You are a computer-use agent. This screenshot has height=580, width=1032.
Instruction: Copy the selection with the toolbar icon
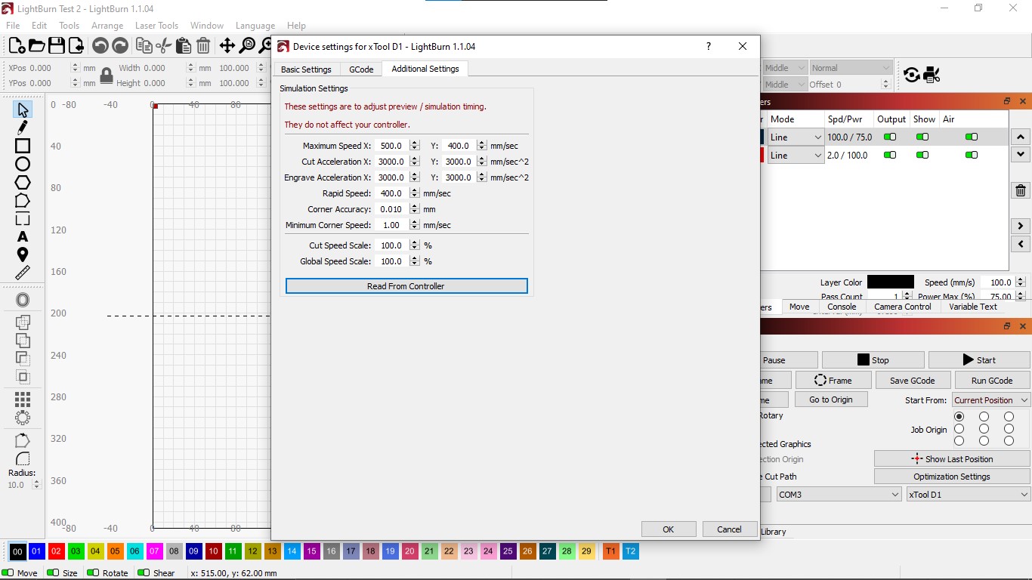coord(144,46)
